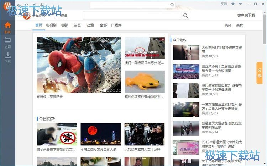Click the refresh icon in the title bar
This screenshot has height=166, width=267.
(x=27, y=5)
